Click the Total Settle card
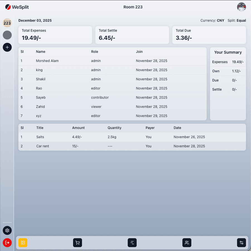The image size is (251, 251). 132,35
